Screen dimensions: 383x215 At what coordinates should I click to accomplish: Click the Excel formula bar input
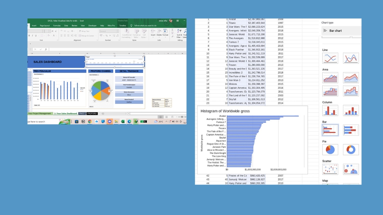(x=117, y=49)
